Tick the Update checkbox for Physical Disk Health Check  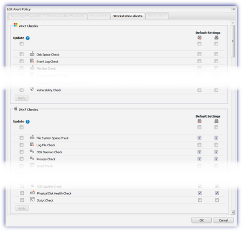(22, 193)
